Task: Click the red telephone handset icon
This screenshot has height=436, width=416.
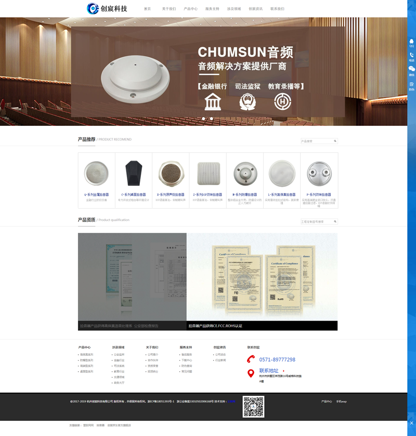Action: [251, 359]
